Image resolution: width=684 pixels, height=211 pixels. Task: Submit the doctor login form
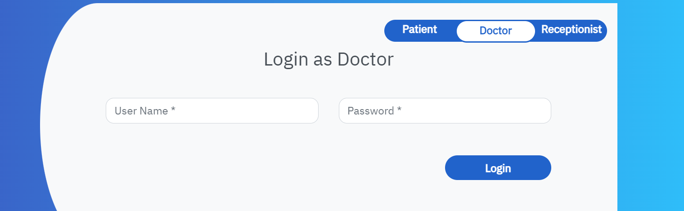[x=498, y=168]
